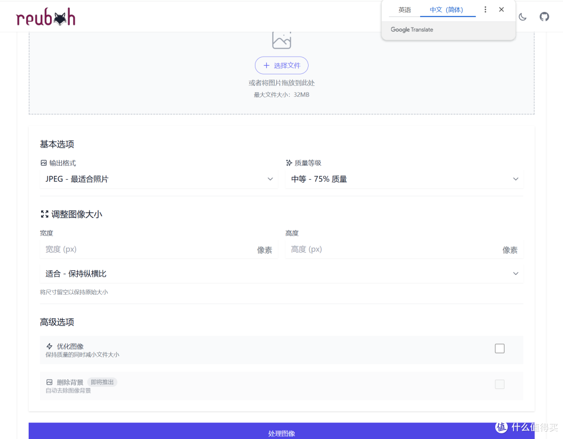The image size is (563, 439).
Task: Click the 处理图像 button
Action: point(281,432)
